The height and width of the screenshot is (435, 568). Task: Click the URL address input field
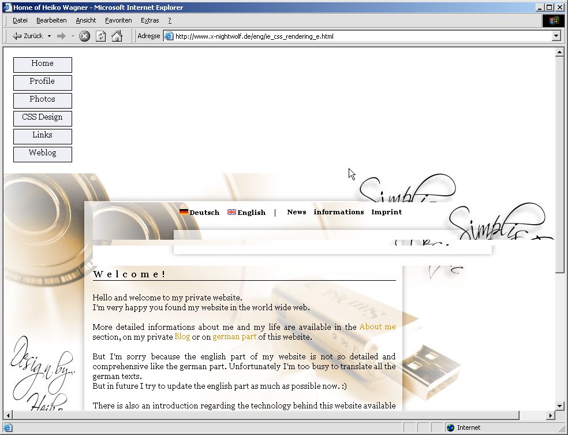point(358,36)
